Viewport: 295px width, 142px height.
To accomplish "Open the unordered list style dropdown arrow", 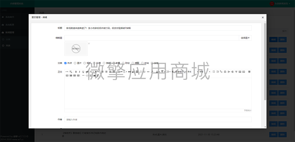I will tap(126, 72).
